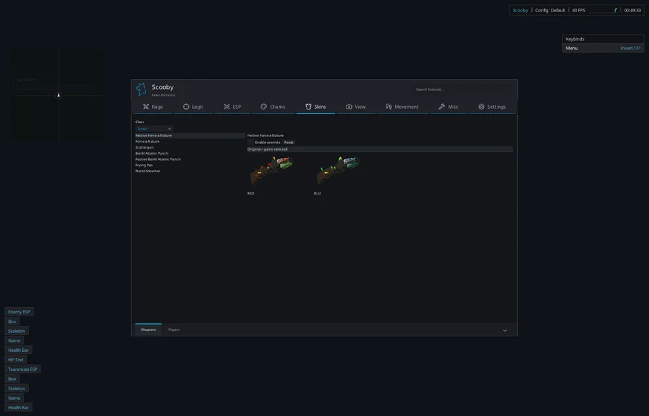649x416 pixels.
Task: Click the Health Bar tag under Teammate ESP
Action: click(x=18, y=407)
